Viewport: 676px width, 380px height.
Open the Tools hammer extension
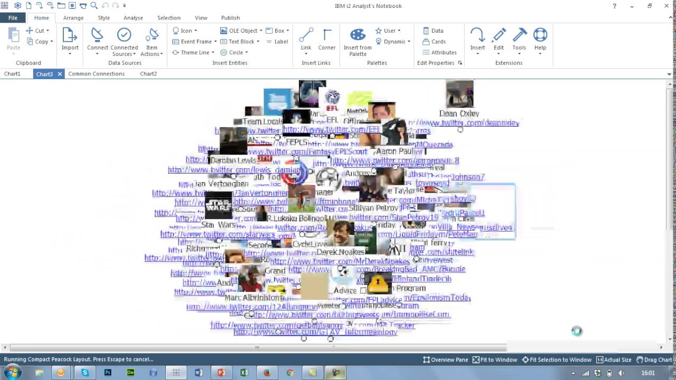coord(519,41)
